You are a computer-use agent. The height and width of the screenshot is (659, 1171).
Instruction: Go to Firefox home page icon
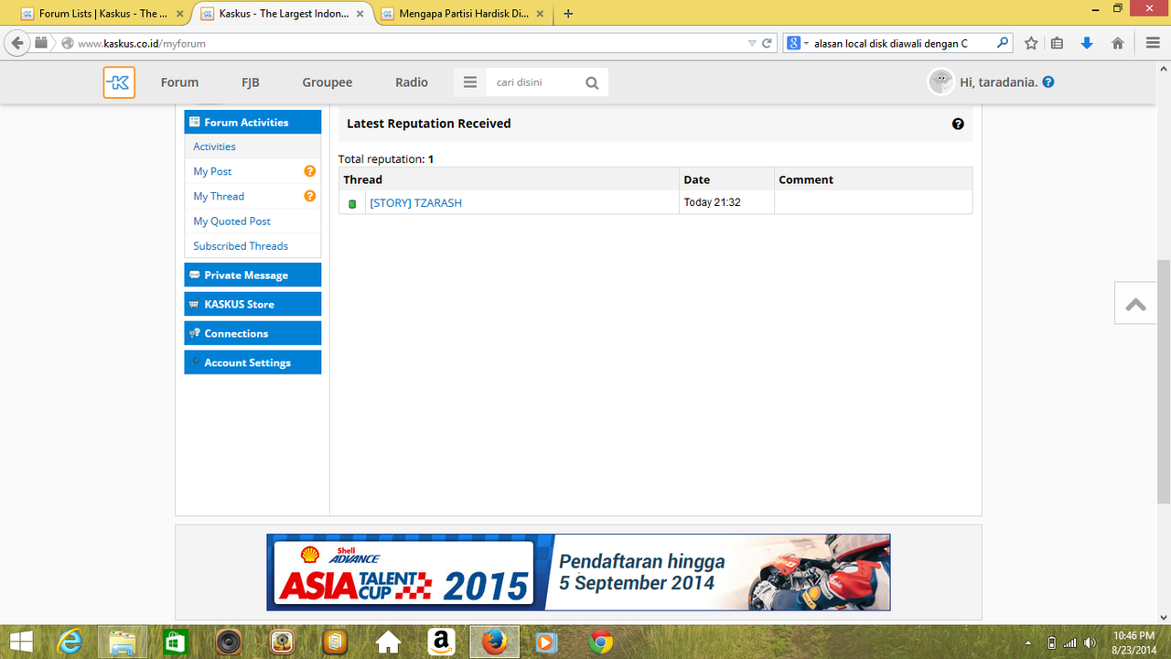(1117, 43)
